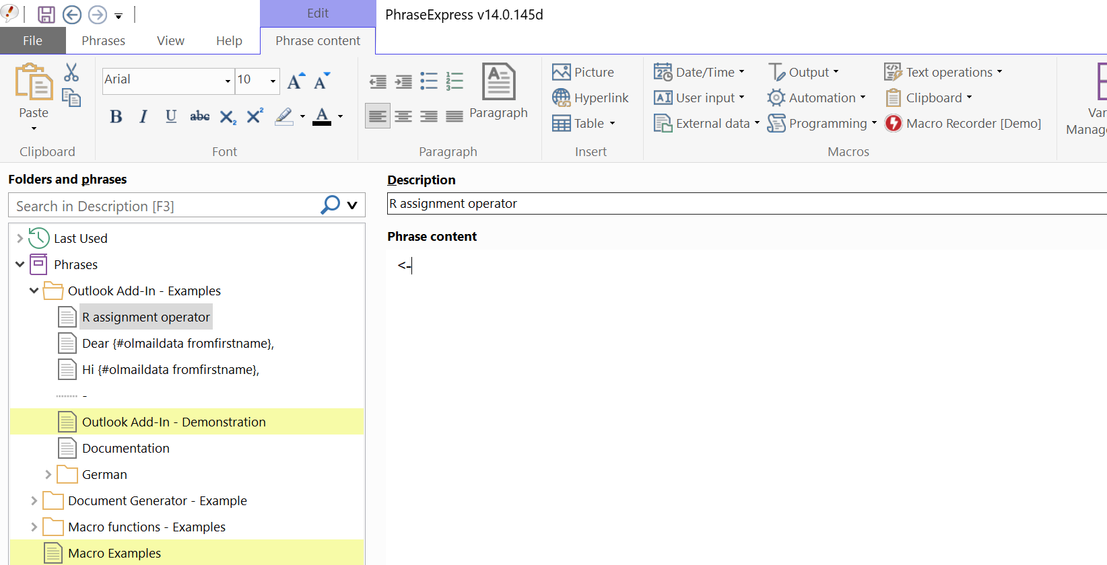
Task: Launch Macro Recorder [Demo]
Action: pos(963,123)
